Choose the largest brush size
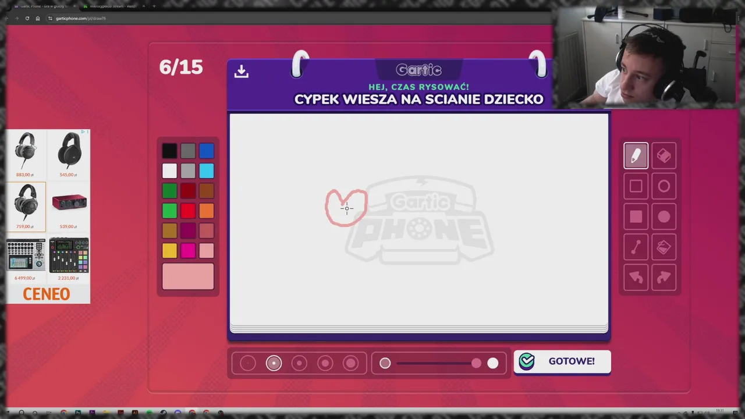Viewport: 745px width, 419px height. [x=350, y=363]
